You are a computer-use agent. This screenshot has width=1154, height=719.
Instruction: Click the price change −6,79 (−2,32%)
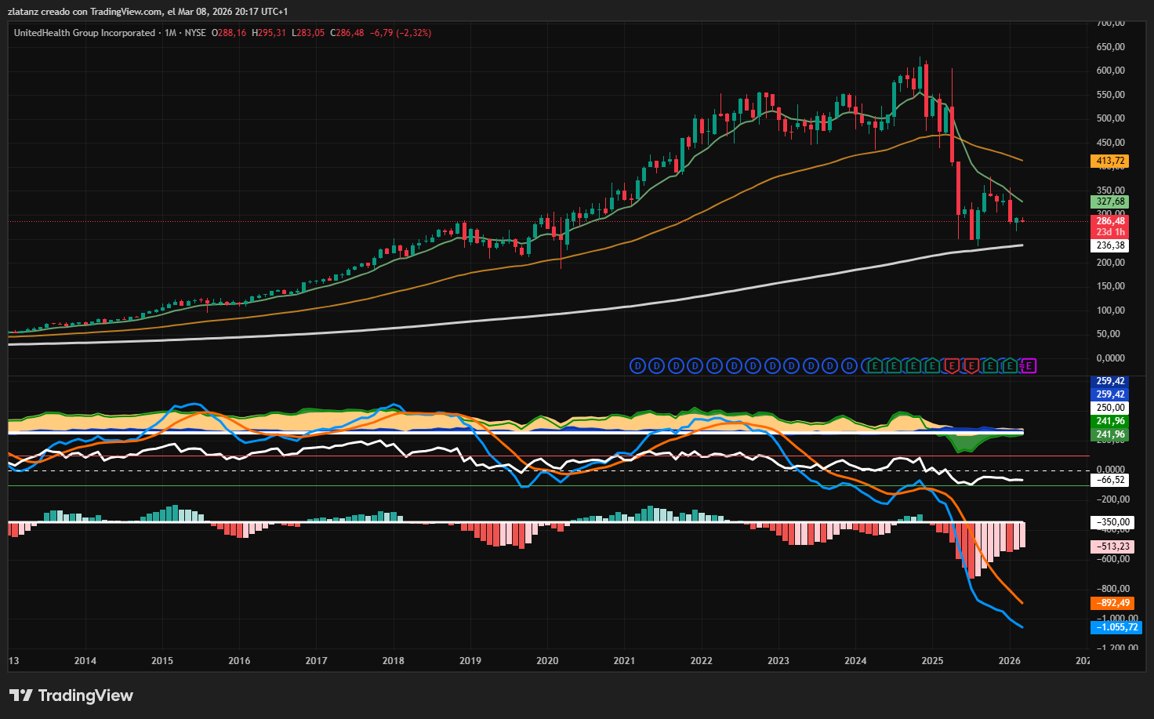pyautogui.click(x=401, y=33)
